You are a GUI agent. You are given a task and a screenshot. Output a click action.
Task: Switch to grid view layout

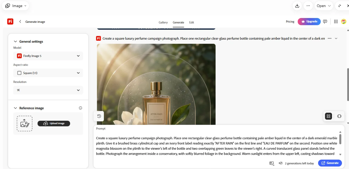329,116
